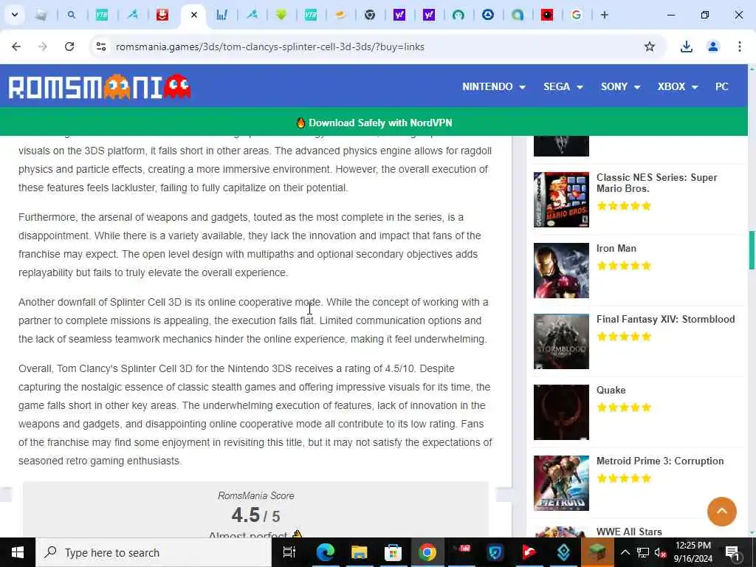Open the WWE All Stars link
The image size is (756, 567).
(629, 532)
